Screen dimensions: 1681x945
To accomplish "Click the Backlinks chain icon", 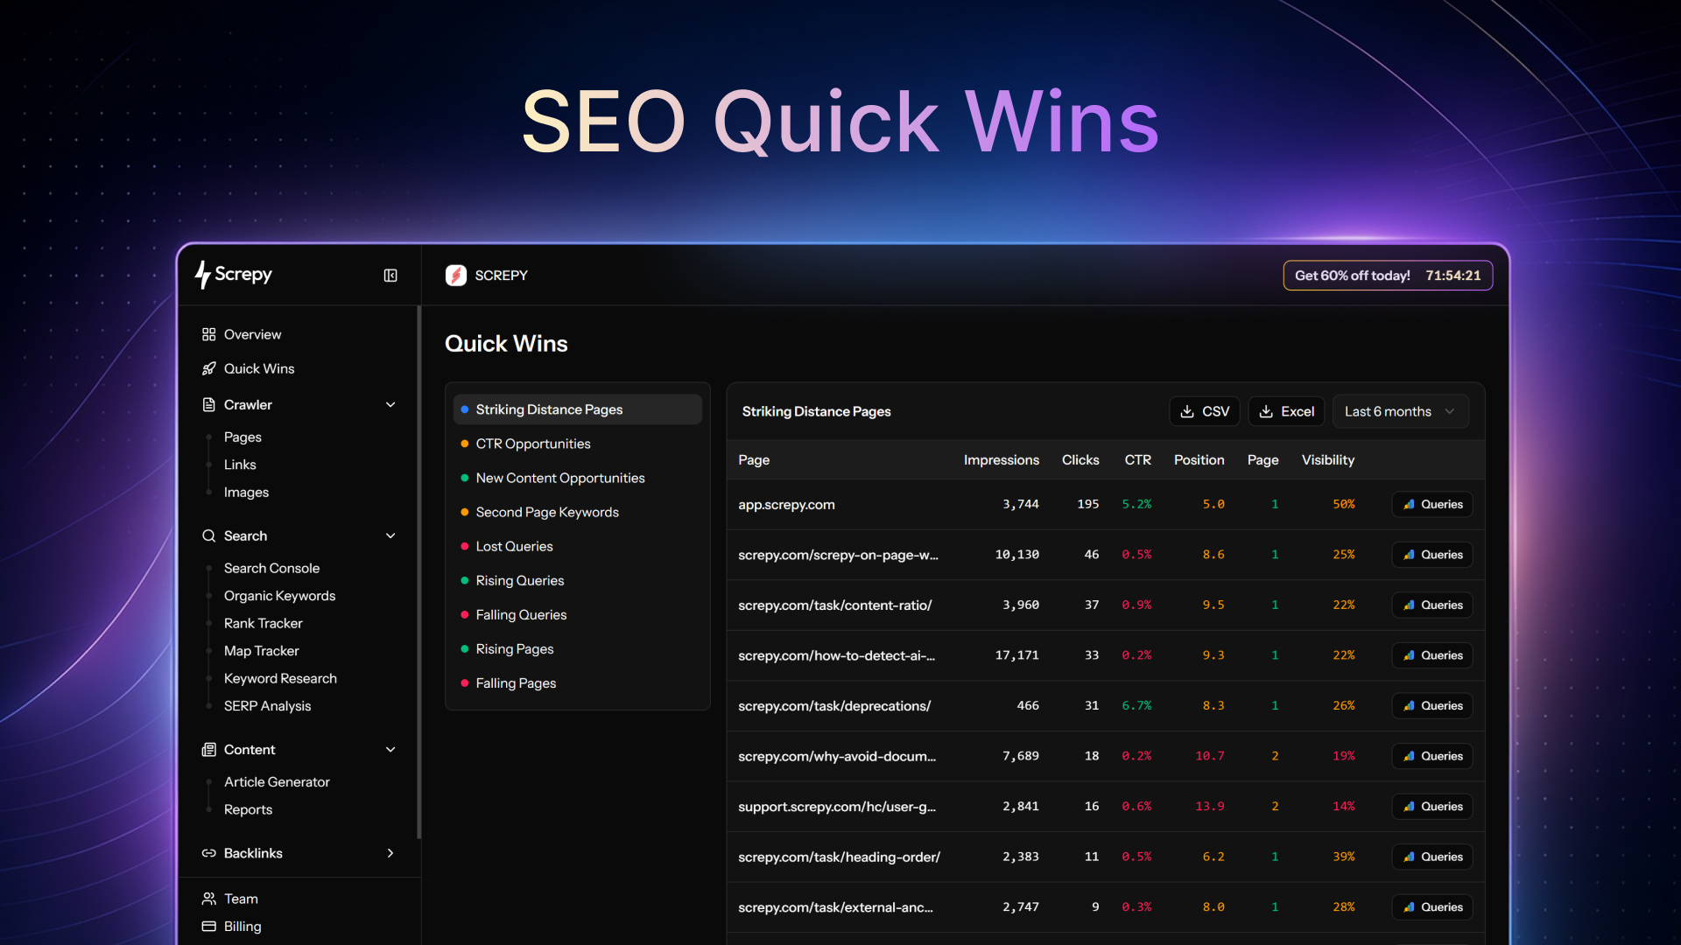I will [x=208, y=853].
